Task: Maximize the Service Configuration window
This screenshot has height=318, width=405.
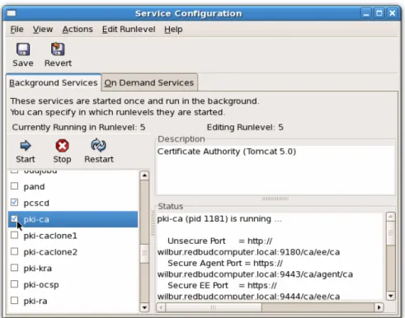Action: 379,13
